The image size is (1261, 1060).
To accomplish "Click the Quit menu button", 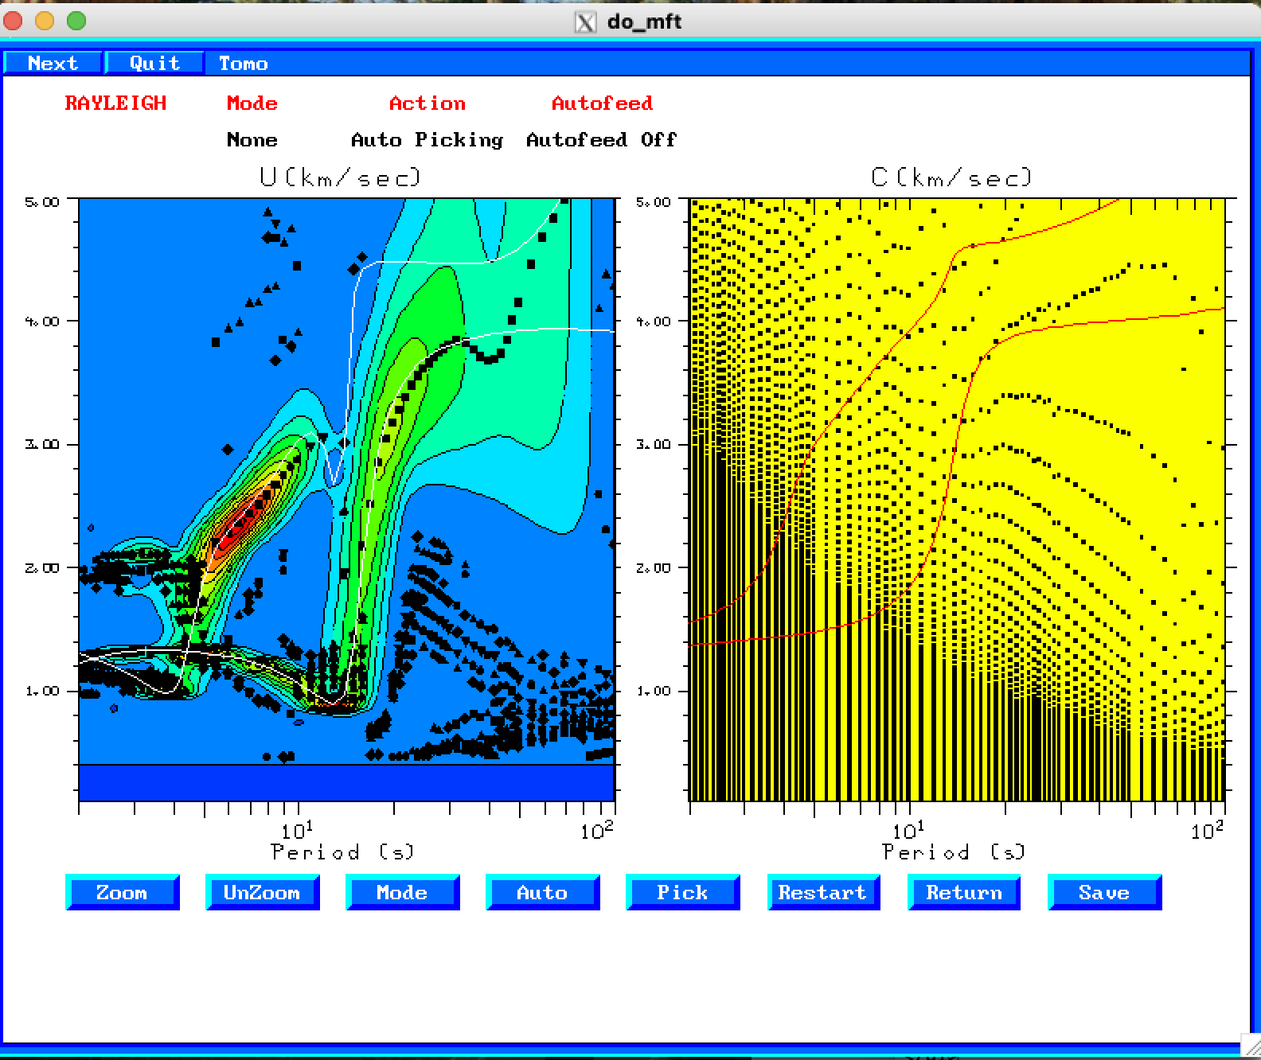I will 154,63.
